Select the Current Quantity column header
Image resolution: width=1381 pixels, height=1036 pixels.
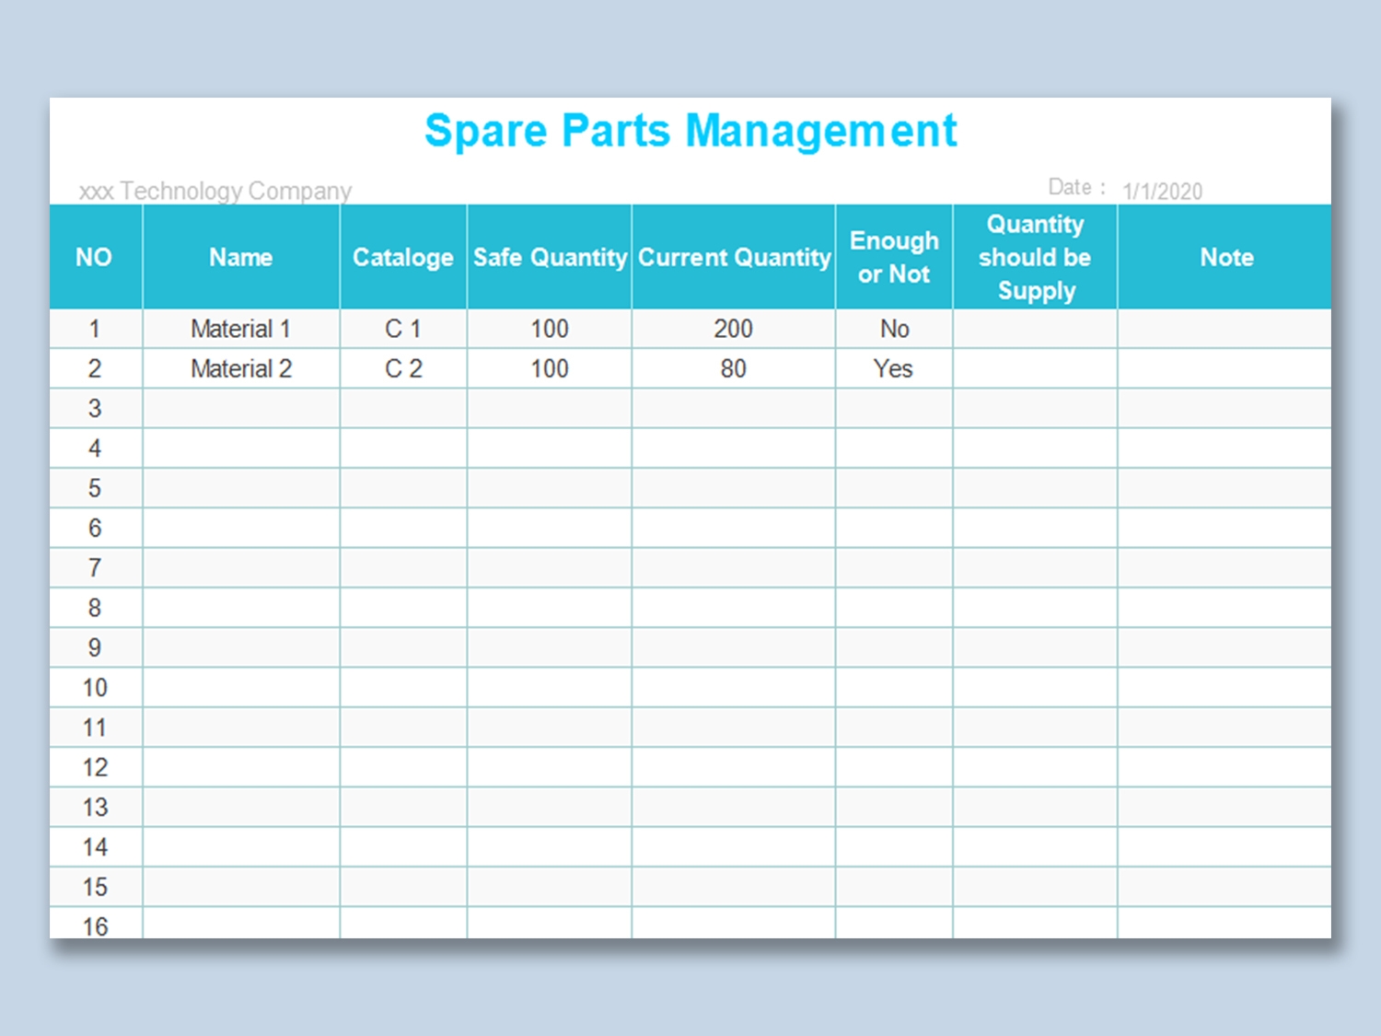[733, 257]
